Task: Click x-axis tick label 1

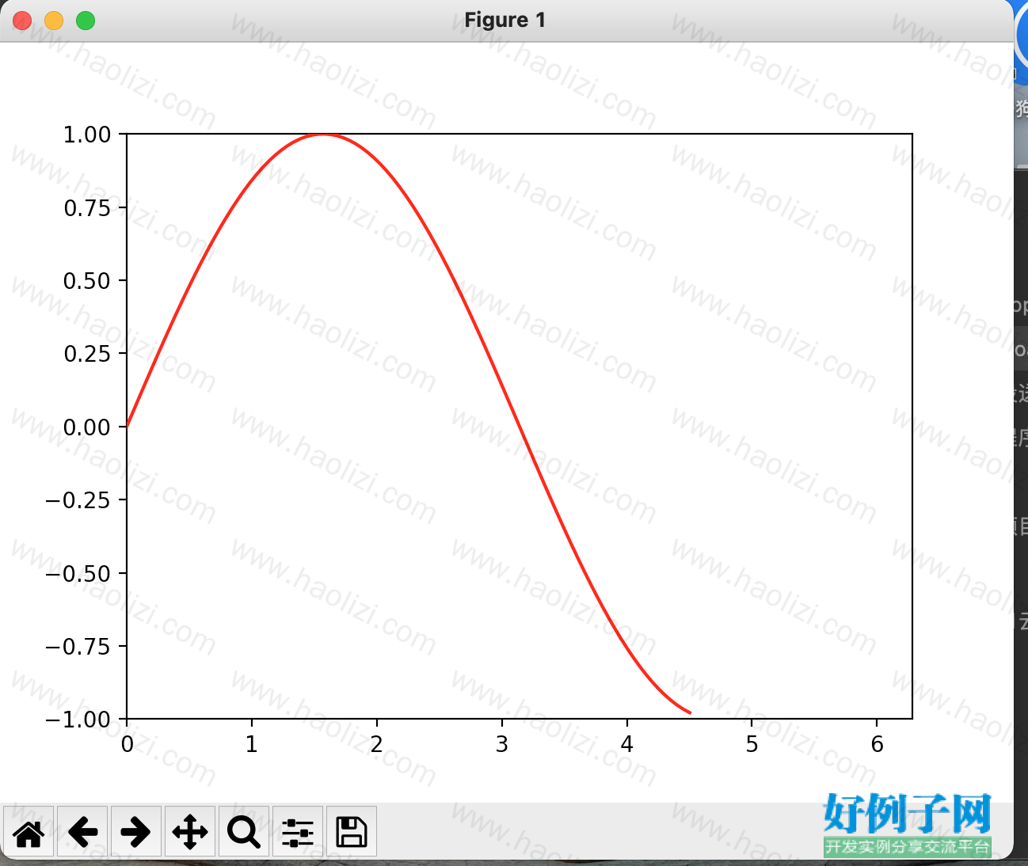Action: click(x=252, y=744)
